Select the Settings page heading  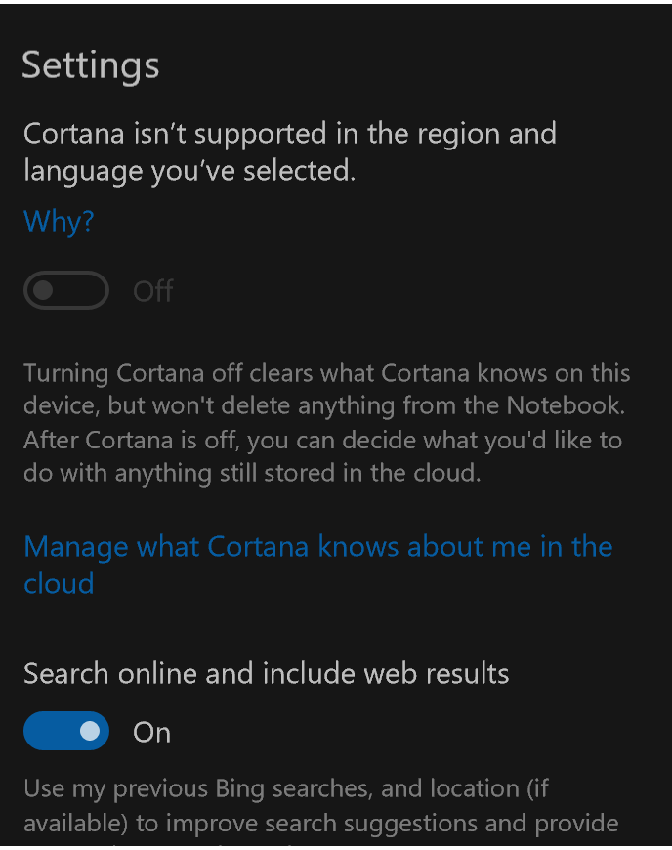click(91, 66)
